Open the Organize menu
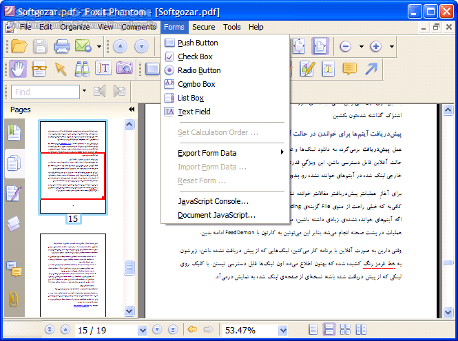This screenshot has width=458, height=341. [x=75, y=27]
